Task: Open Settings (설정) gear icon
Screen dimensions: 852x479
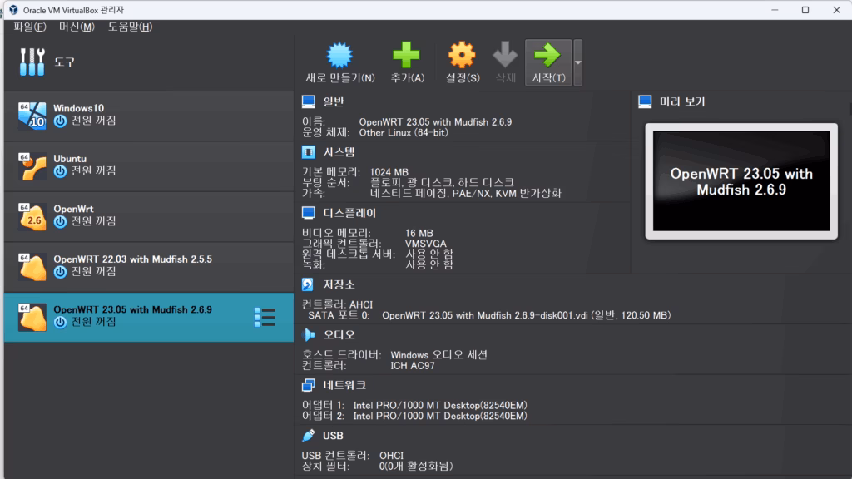Action: point(462,56)
